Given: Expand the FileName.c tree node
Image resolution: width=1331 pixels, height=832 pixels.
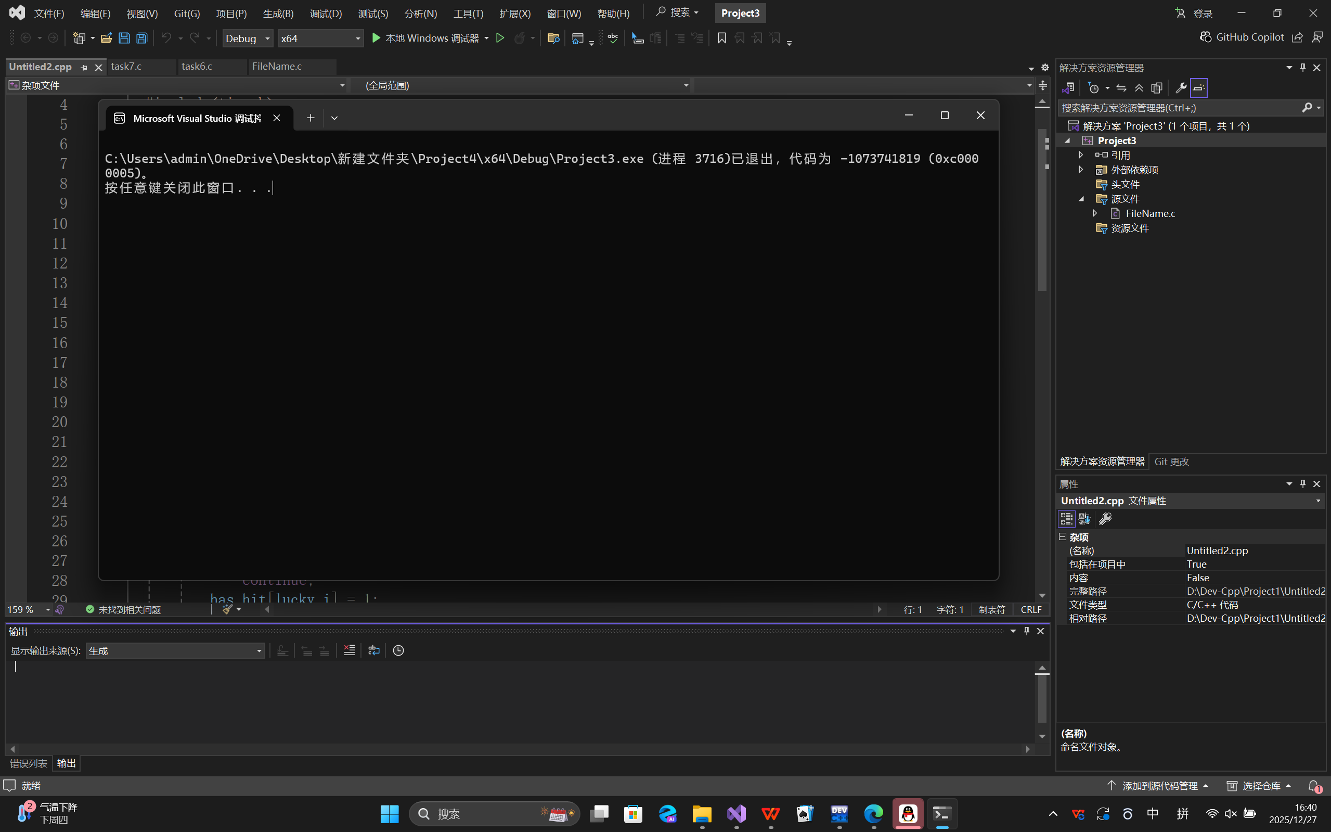Looking at the screenshot, I should pos(1094,213).
